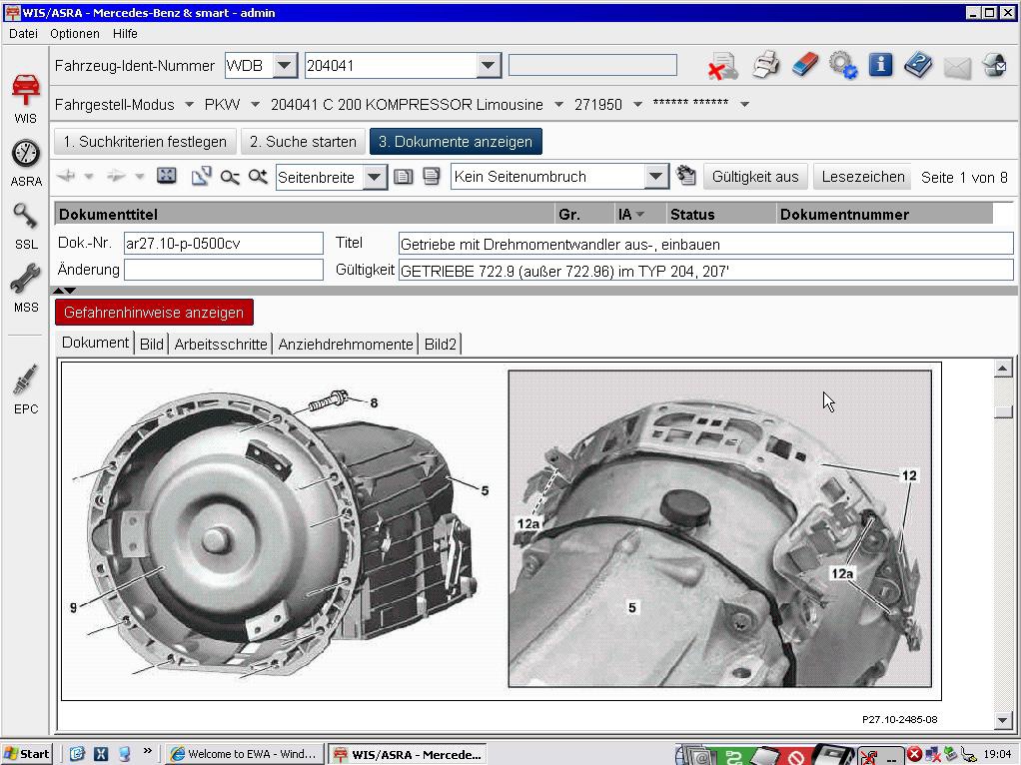Viewport: 1021px width, 765px height.
Task: Click the Lesezeichen button
Action: coord(863,177)
